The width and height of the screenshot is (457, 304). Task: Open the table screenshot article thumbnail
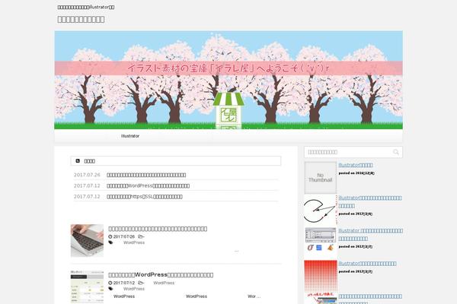87,287
